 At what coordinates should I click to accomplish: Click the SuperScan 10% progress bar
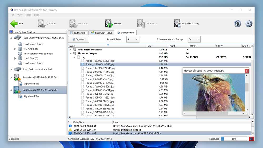click(234, 139)
